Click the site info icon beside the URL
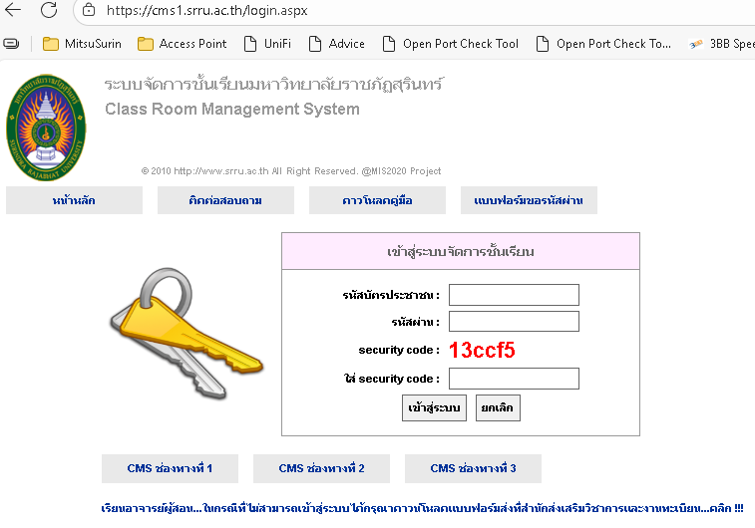755x528 pixels. point(89,10)
